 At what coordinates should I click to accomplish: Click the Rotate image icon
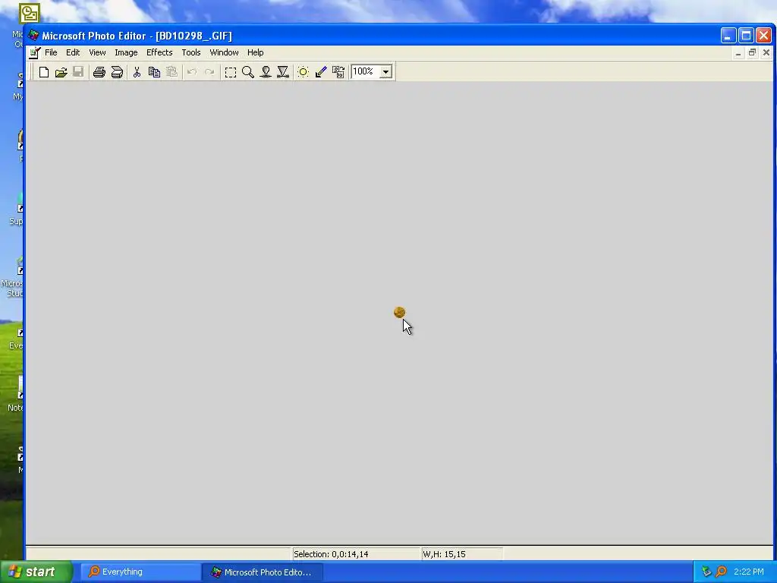pyautogui.click(x=338, y=72)
